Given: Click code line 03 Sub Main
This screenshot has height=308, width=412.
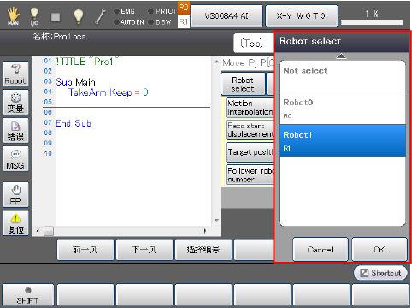Looking at the screenshot, I should pyautogui.click(x=75, y=82).
